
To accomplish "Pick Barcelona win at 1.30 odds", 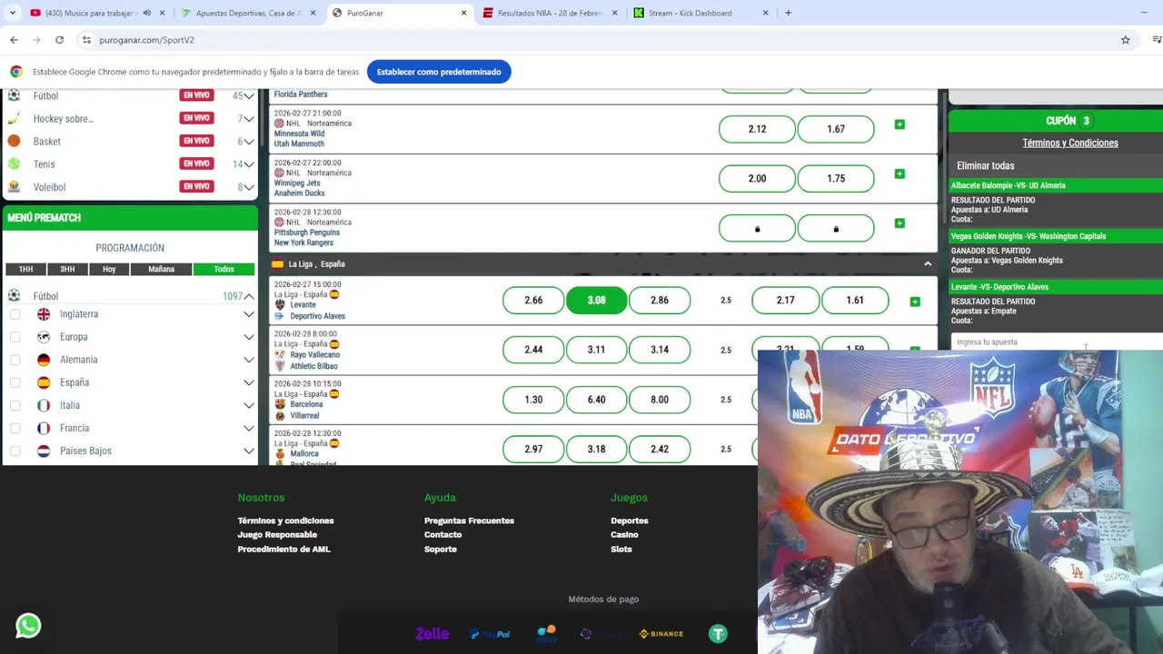I will coord(533,400).
